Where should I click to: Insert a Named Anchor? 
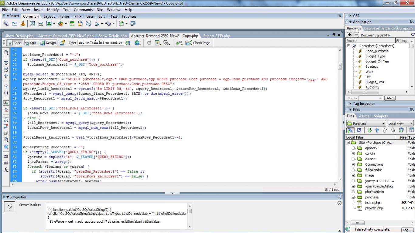tap(23, 24)
